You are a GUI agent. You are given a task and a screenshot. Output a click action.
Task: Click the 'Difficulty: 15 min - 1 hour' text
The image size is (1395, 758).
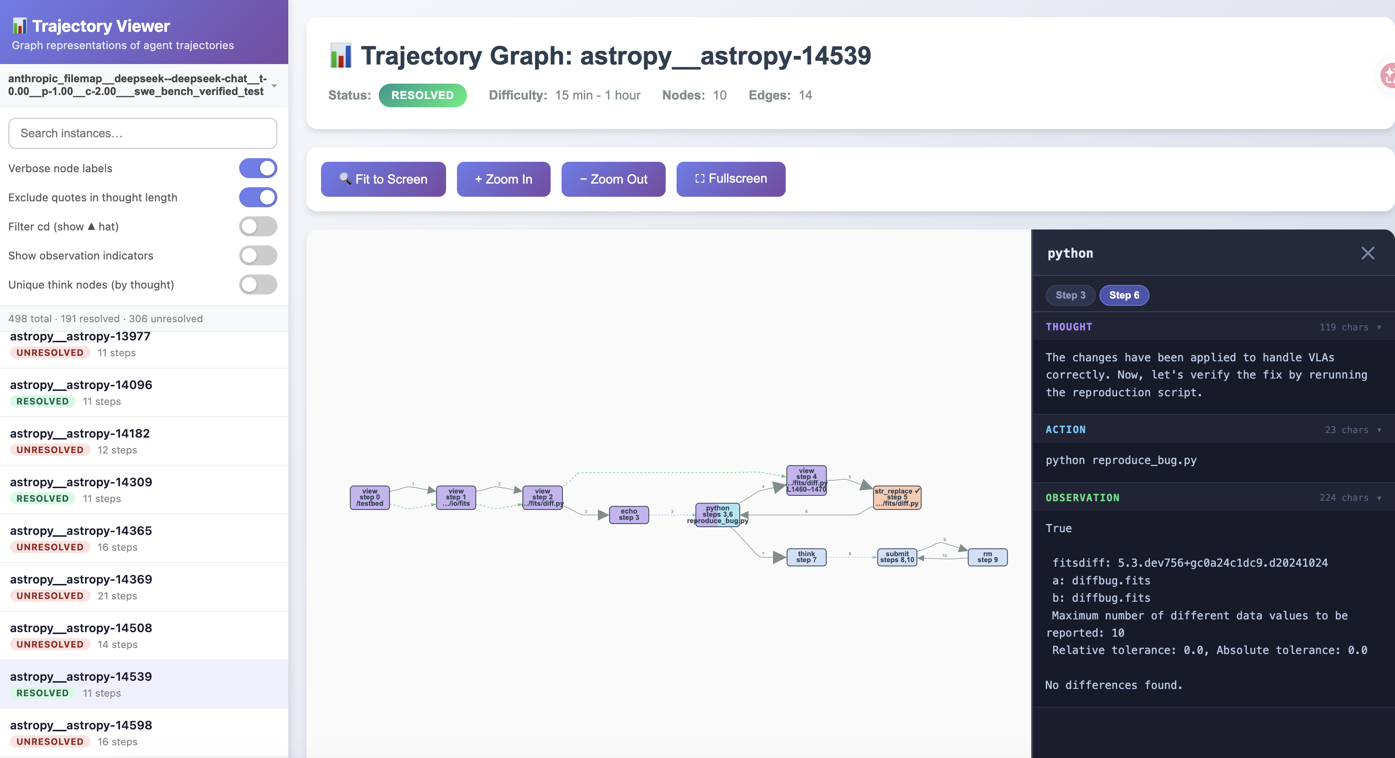click(564, 95)
